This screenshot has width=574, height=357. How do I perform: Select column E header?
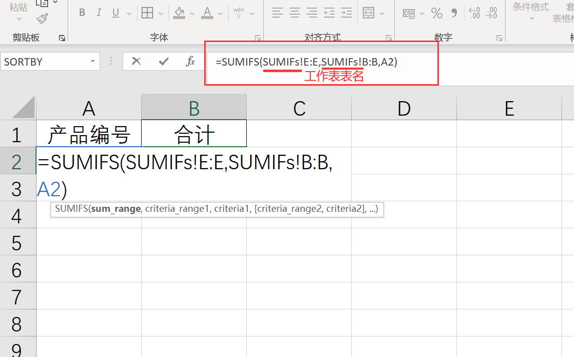[x=509, y=108]
